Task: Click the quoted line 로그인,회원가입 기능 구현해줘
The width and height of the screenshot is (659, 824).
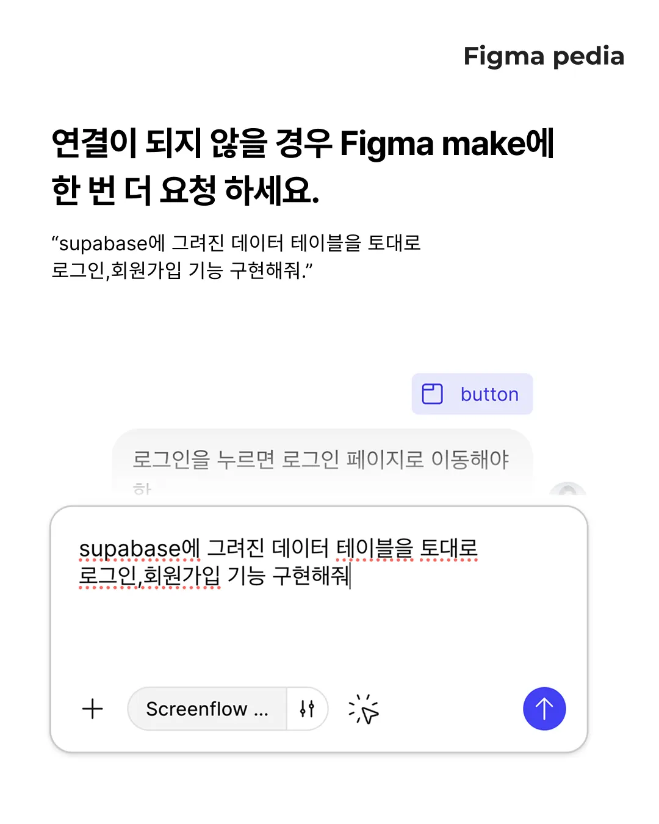Action: click(x=181, y=270)
